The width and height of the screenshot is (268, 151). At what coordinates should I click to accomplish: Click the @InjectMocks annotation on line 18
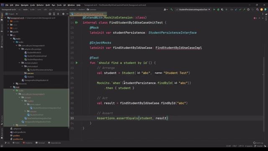click(x=100, y=43)
